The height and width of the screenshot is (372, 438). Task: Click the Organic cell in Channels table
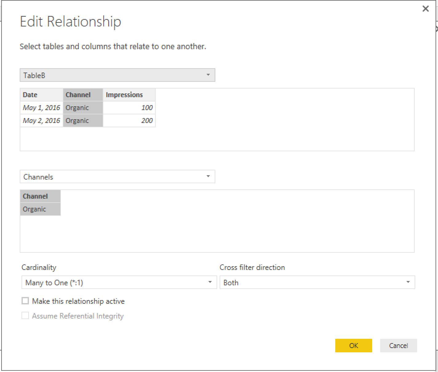pos(40,209)
